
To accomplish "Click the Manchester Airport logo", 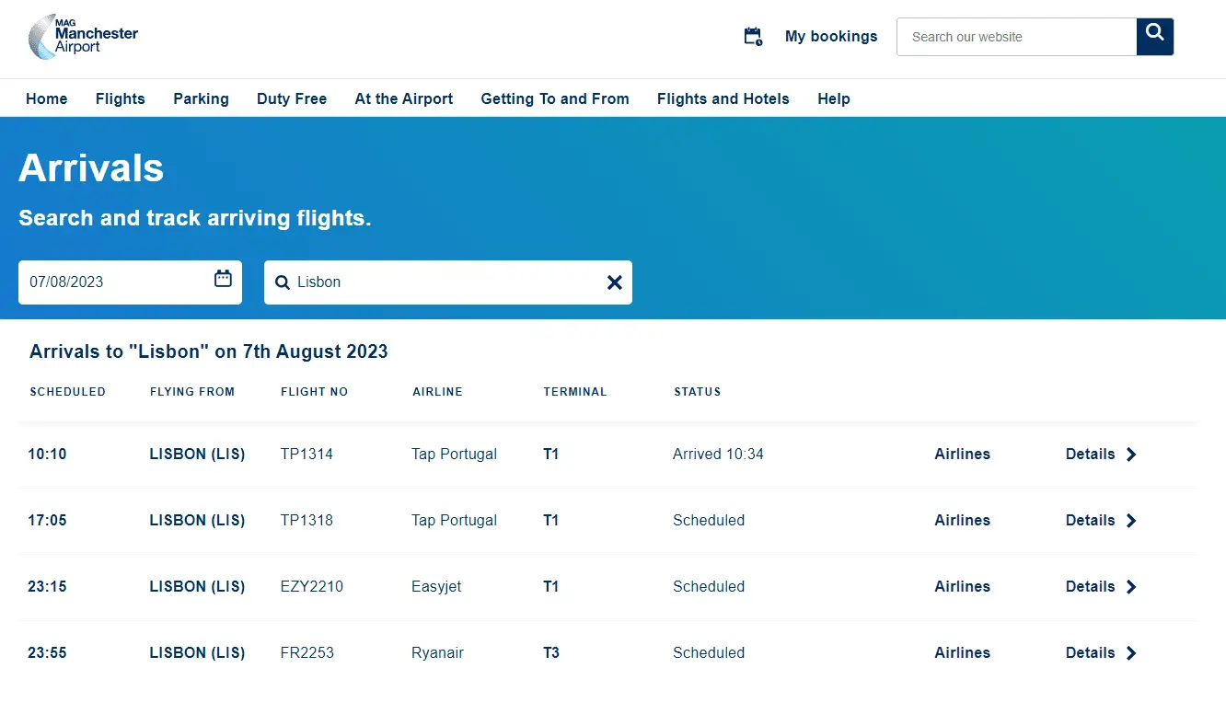I will 83,37.
